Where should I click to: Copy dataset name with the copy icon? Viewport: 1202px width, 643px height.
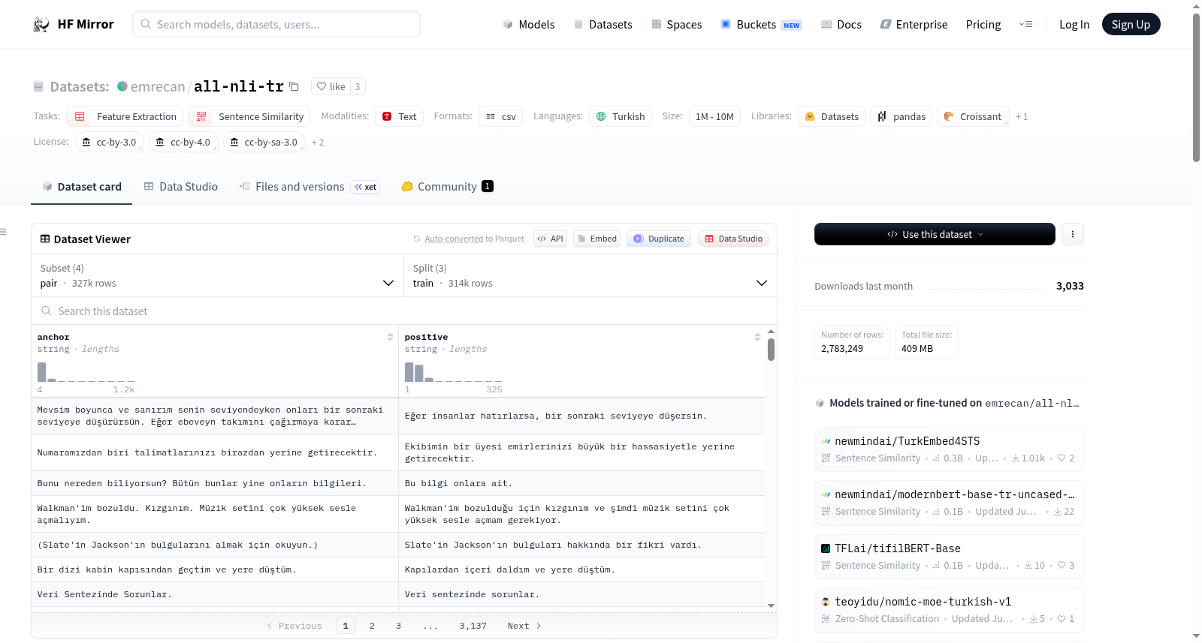pyautogui.click(x=294, y=87)
